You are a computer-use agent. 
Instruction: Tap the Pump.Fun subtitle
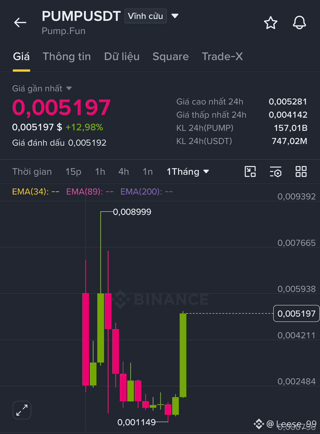(x=63, y=31)
